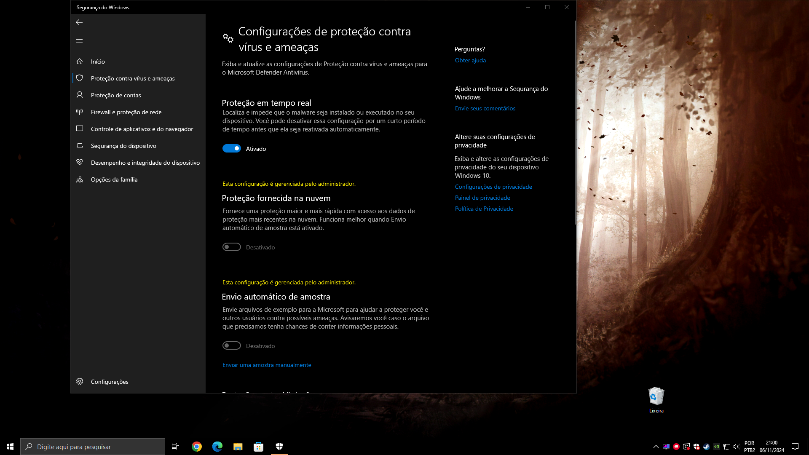
Task: Open the volume control tray icon
Action: pos(737,447)
